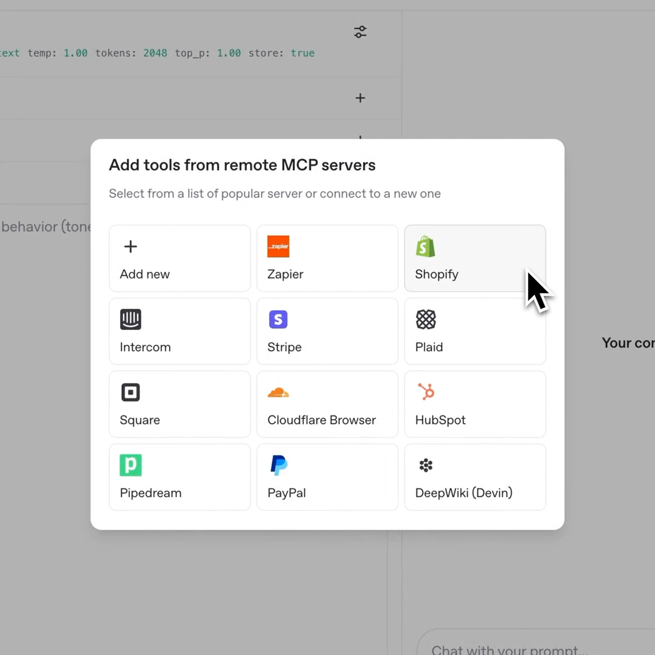Choose the HubSpot sprocket icon
Viewport: 655px width, 655px height.
[426, 392]
